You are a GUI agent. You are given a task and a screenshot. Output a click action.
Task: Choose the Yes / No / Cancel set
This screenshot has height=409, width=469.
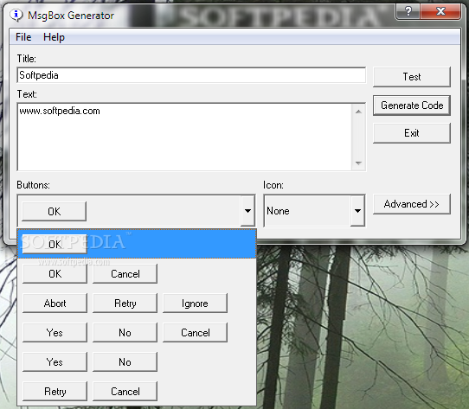(137, 332)
